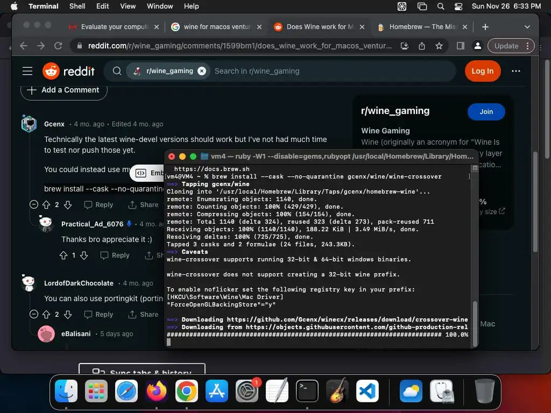Screen dimensions: 551x413
Task: Click the Log In button
Action: coord(482,71)
